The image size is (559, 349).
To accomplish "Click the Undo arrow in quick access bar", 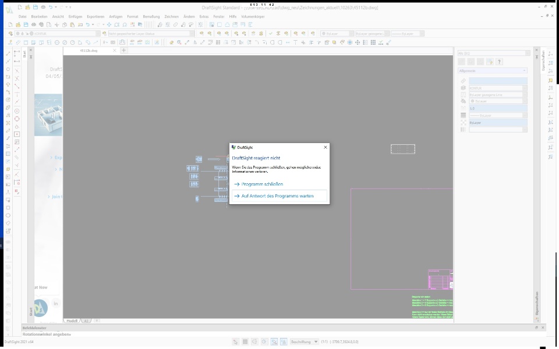I will point(51,7).
